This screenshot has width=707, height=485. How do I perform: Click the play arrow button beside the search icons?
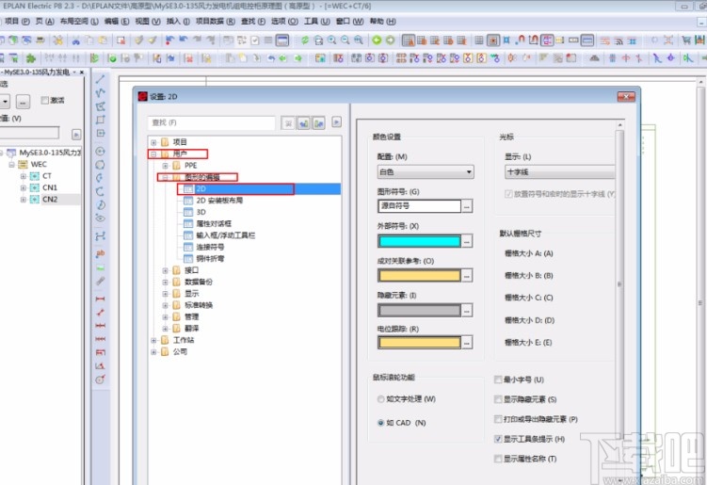pyautogui.click(x=336, y=121)
